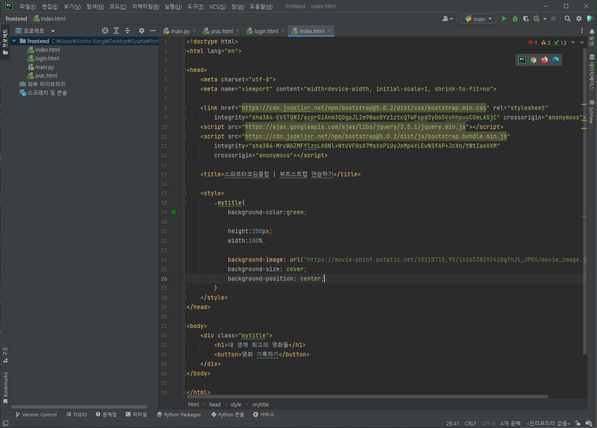
Task: Open the 편집 (Edit) menu
Action: (50, 6)
